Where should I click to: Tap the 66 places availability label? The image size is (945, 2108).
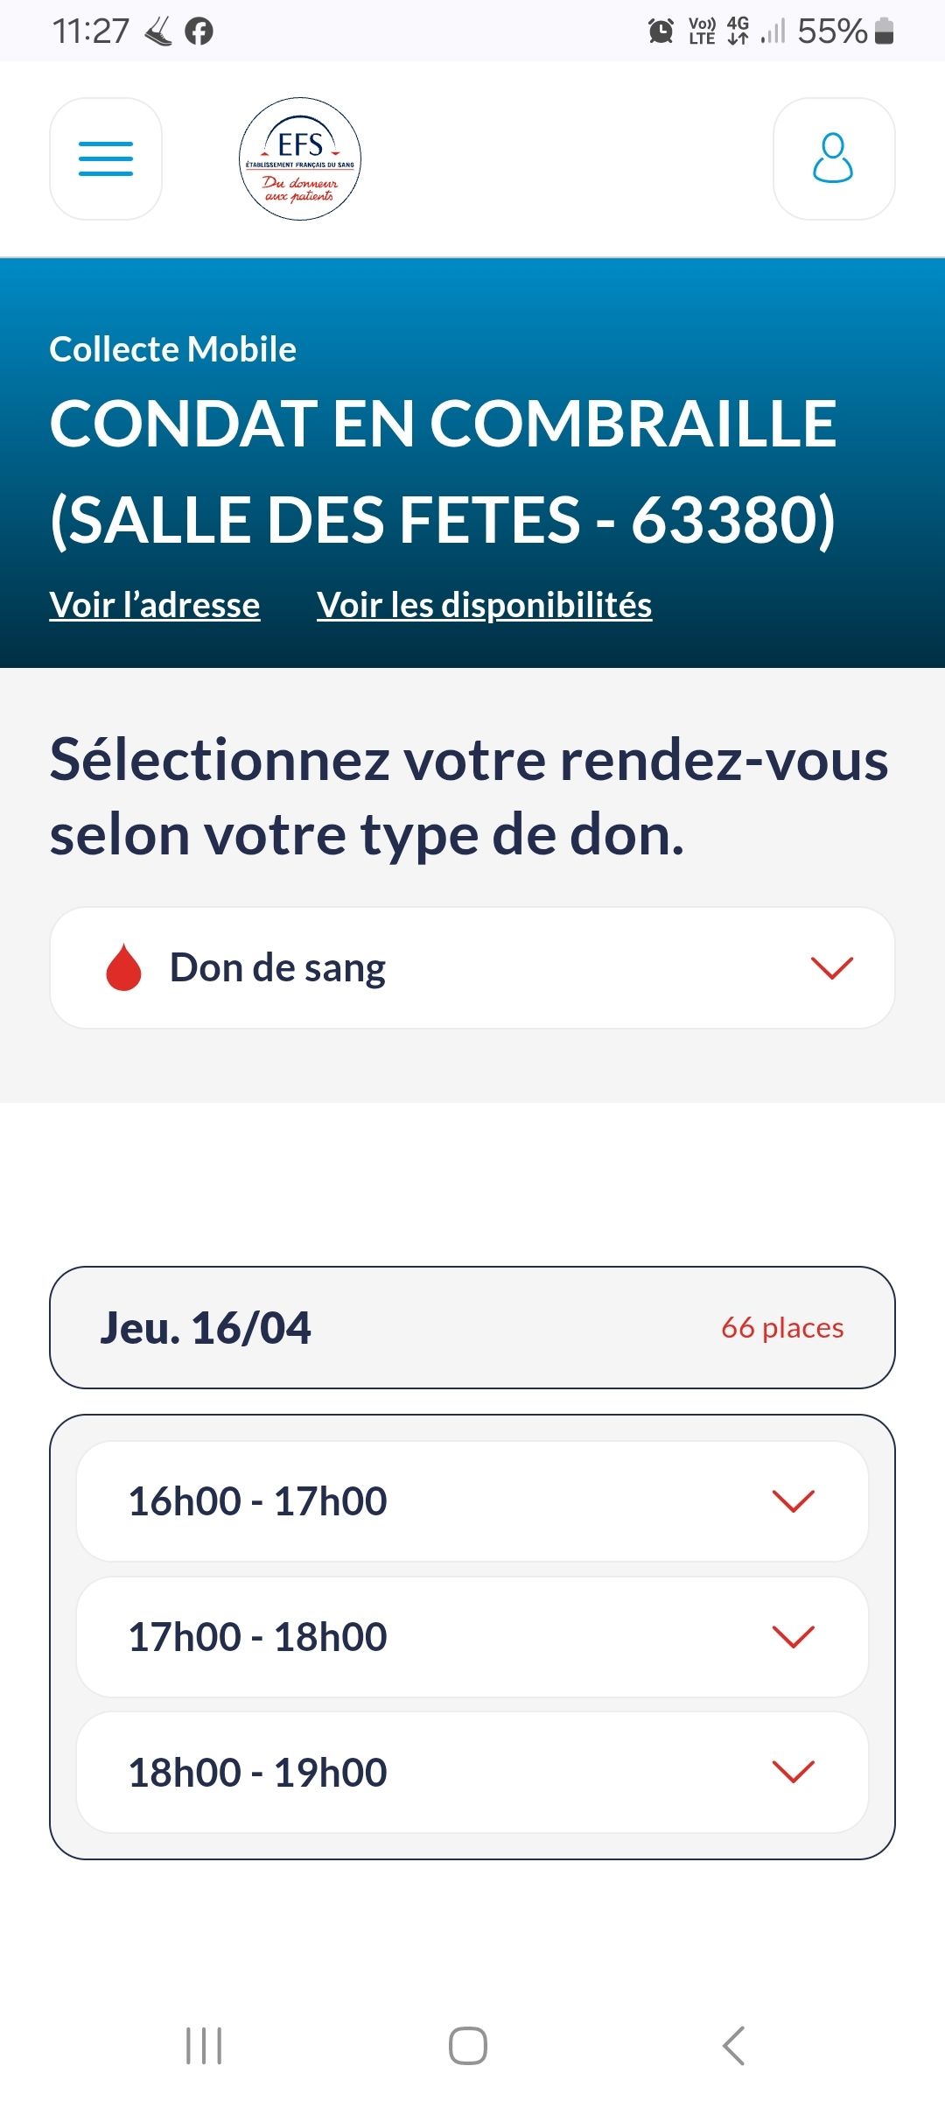tap(781, 1328)
